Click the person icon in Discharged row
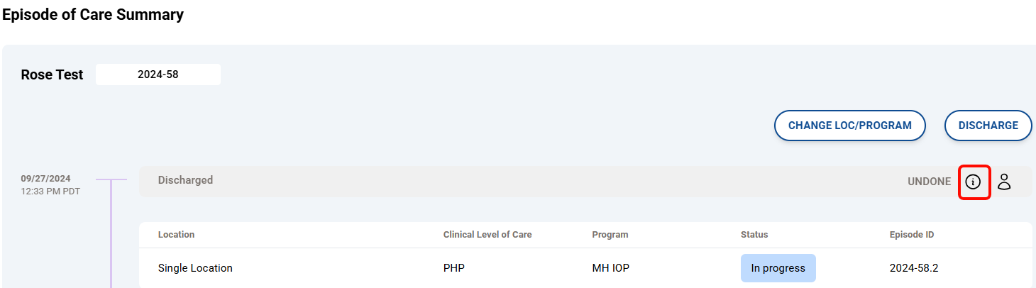Screen dimensions: 1036x288 click(x=1004, y=182)
